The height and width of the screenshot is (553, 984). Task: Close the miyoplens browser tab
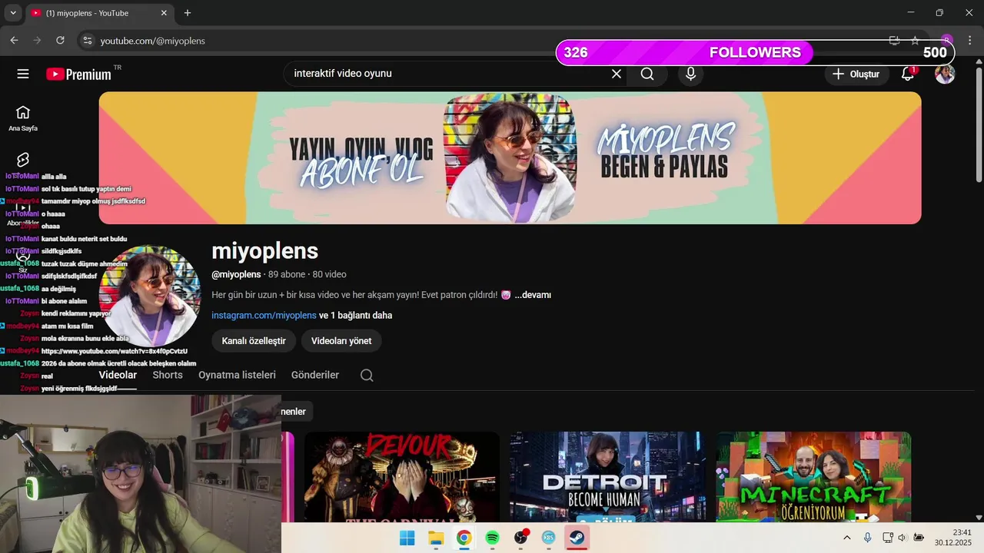point(164,13)
